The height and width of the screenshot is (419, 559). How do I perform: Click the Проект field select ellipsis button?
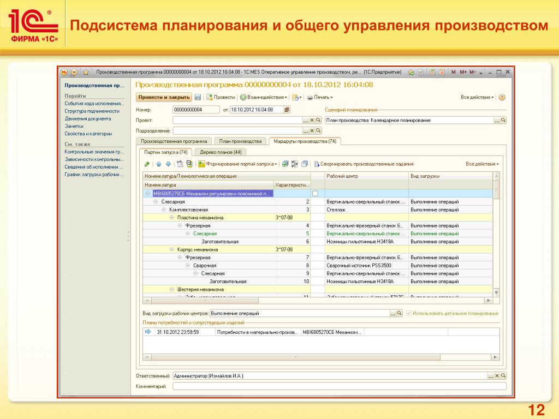(x=306, y=121)
